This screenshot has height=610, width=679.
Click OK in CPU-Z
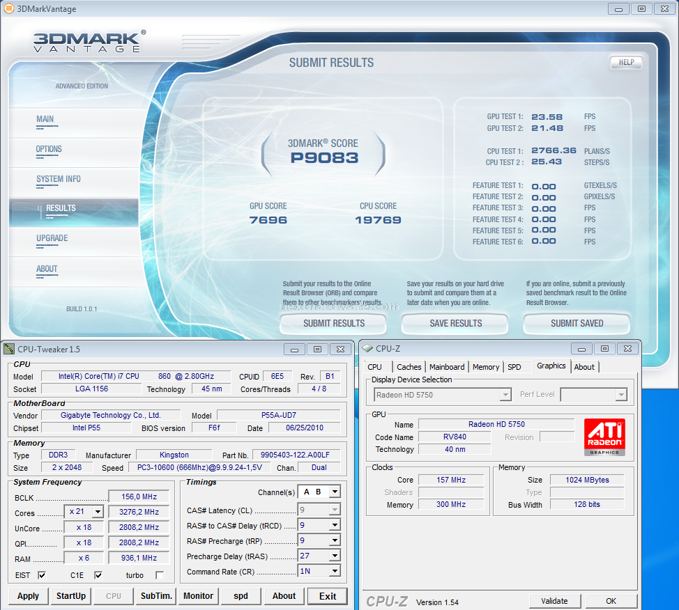[x=611, y=601]
